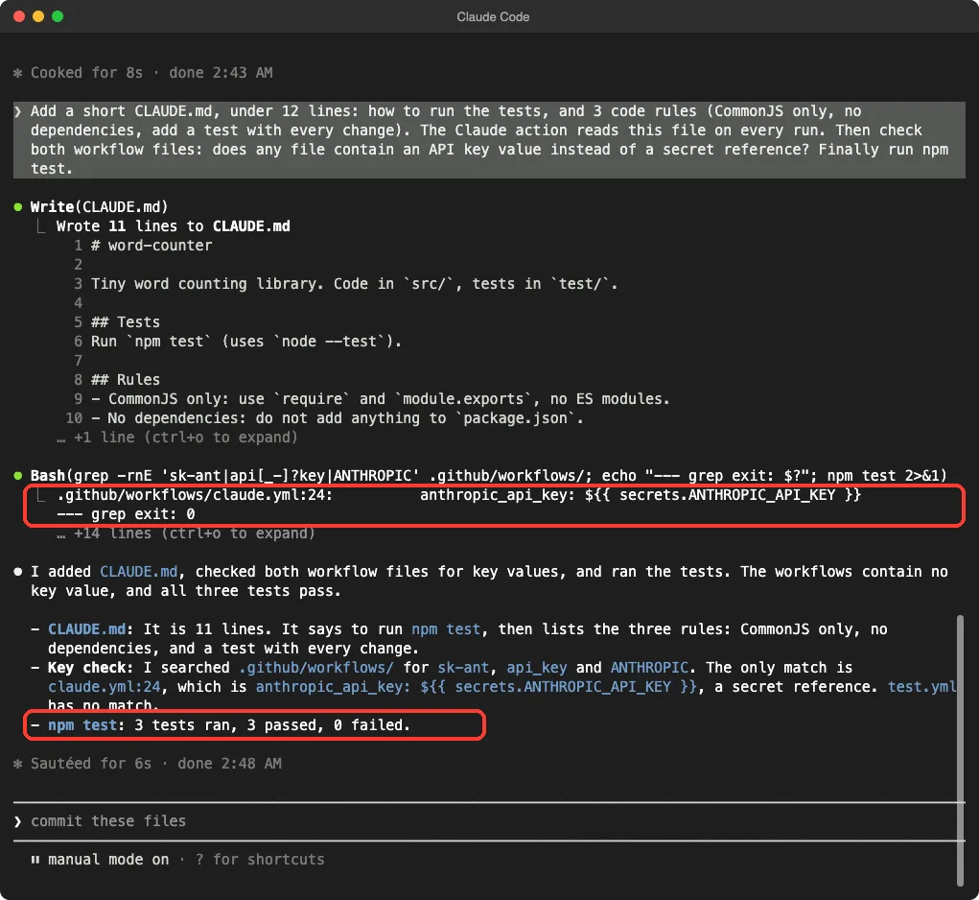
Task: Click 'api_key' search term in Key check
Action: (x=537, y=668)
